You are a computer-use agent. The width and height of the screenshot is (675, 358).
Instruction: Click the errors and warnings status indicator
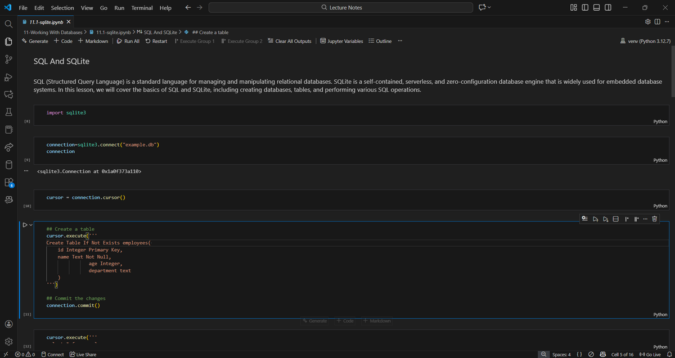point(26,355)
